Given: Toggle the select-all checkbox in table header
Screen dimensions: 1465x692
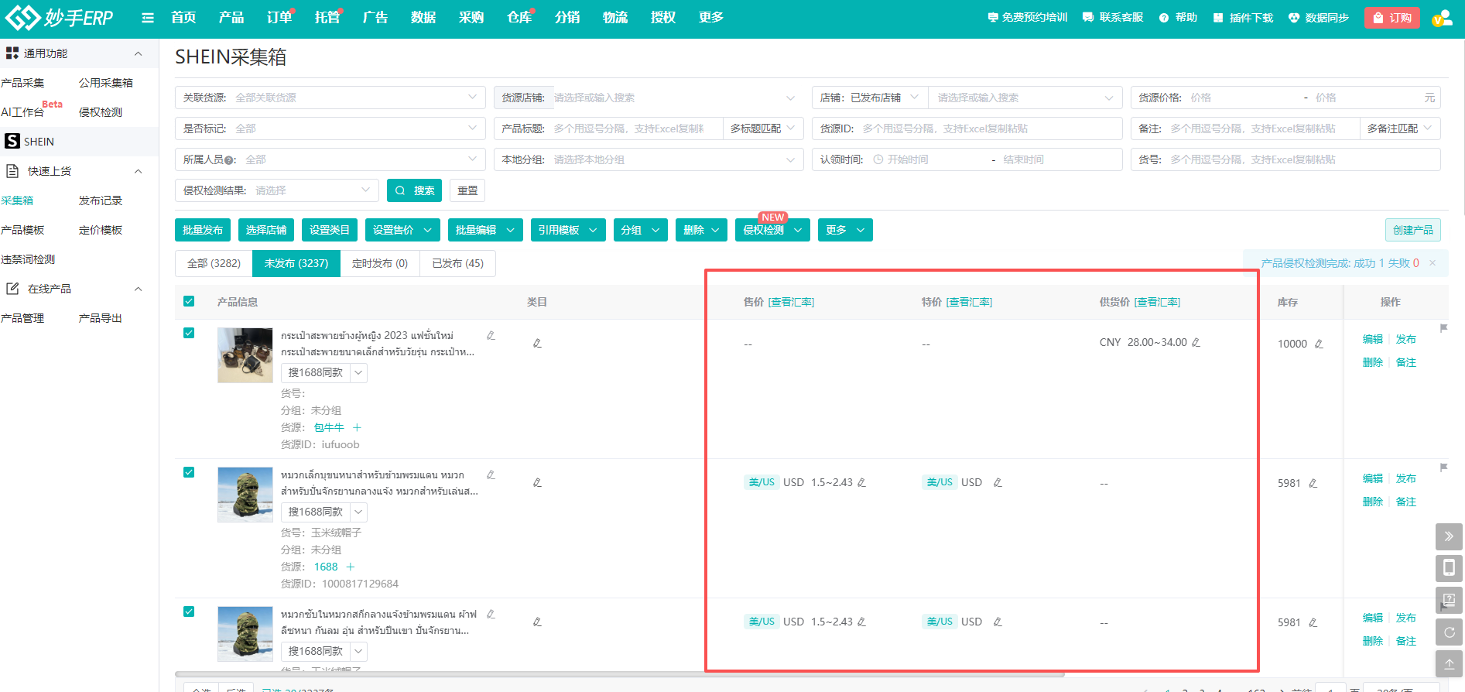Looking at the screenshot, I should point(189,301).
